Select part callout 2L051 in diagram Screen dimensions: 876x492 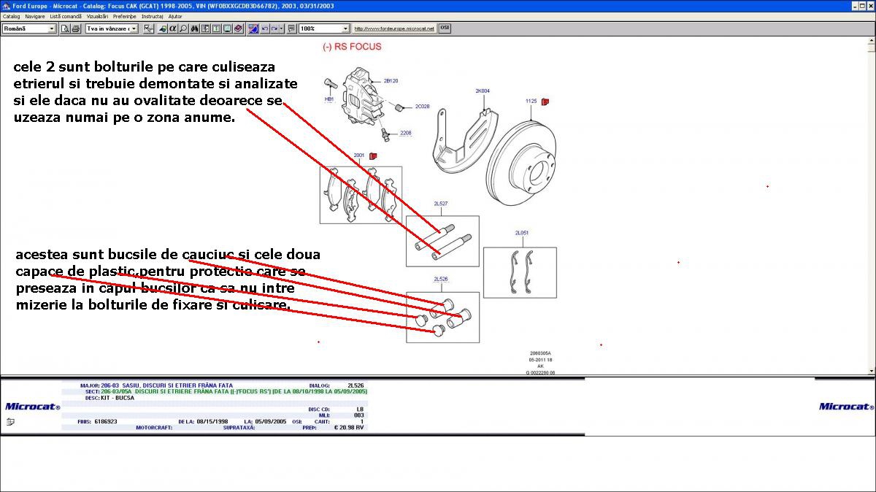coord(522,233)
